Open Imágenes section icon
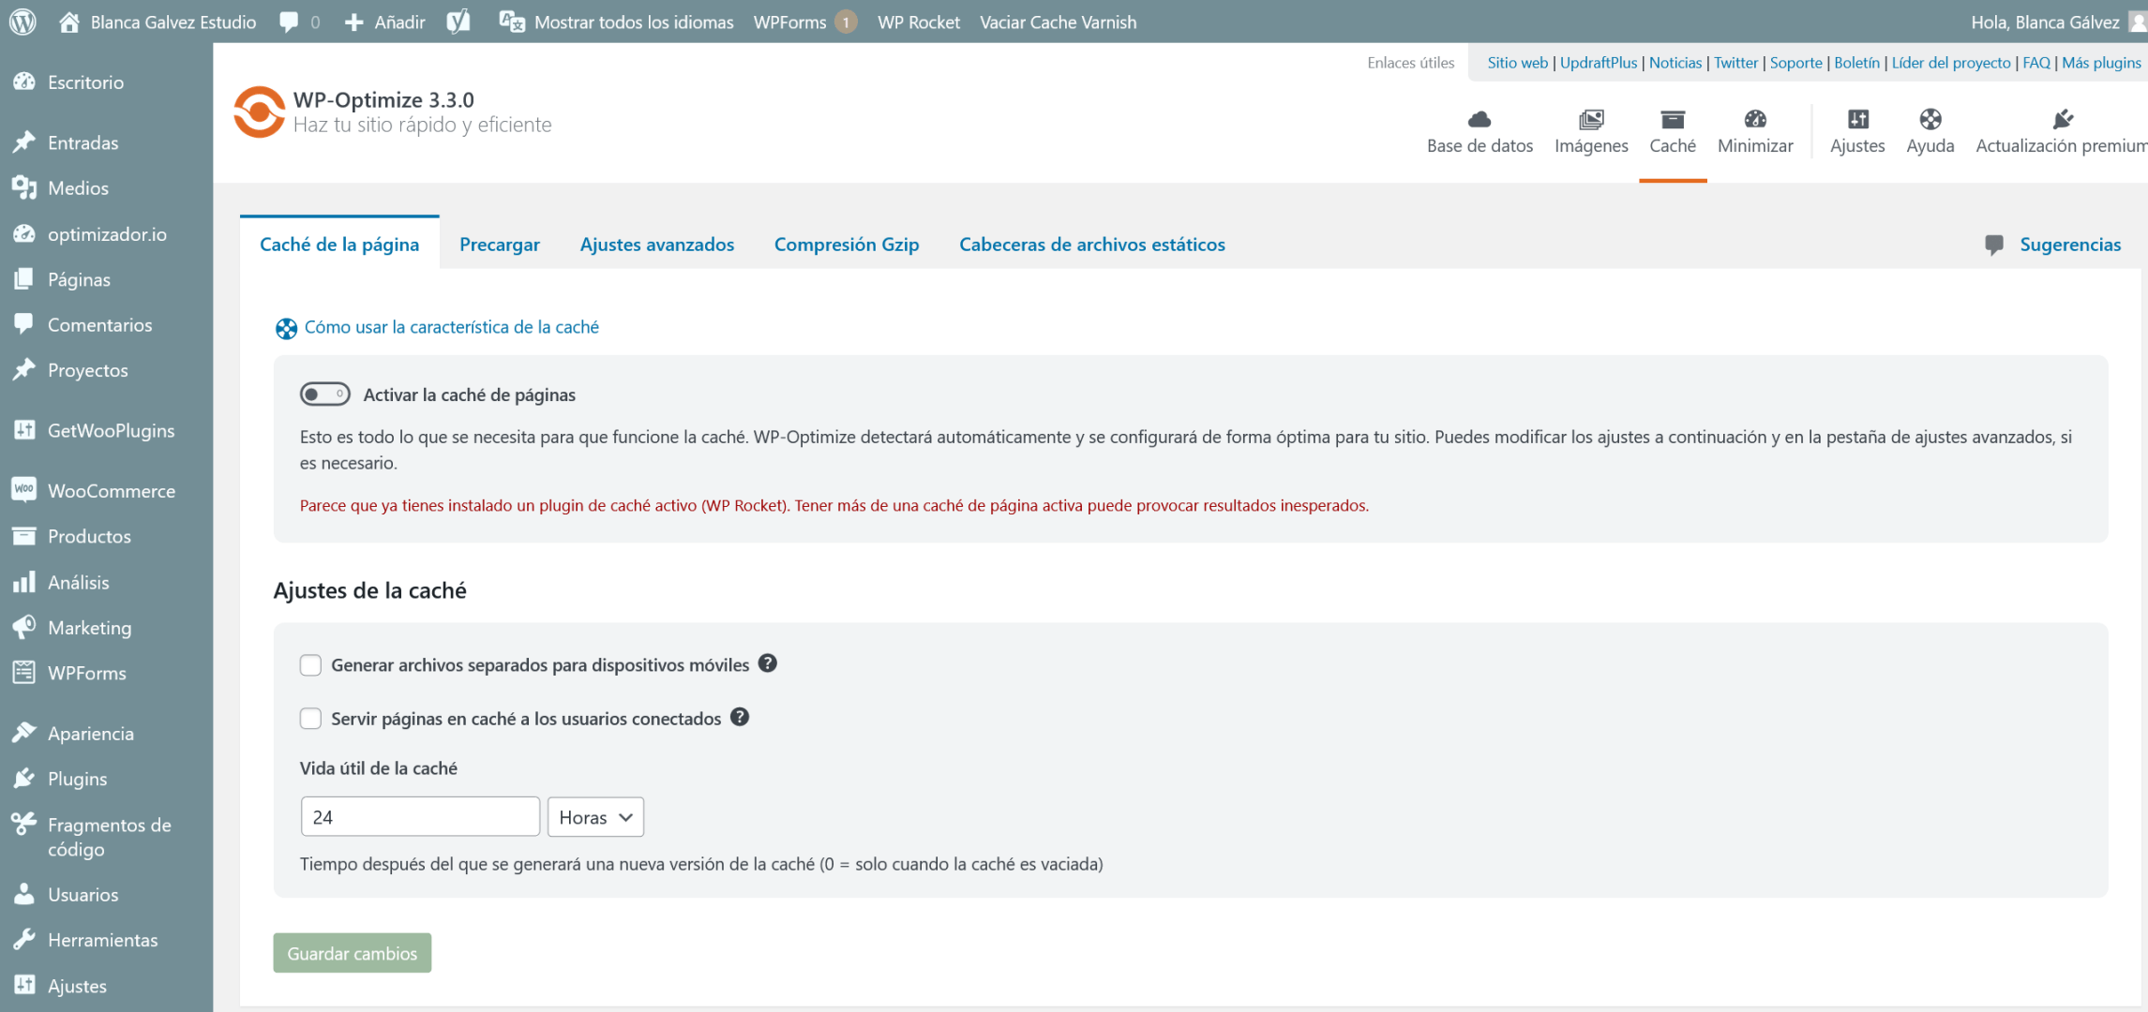 1591,119
